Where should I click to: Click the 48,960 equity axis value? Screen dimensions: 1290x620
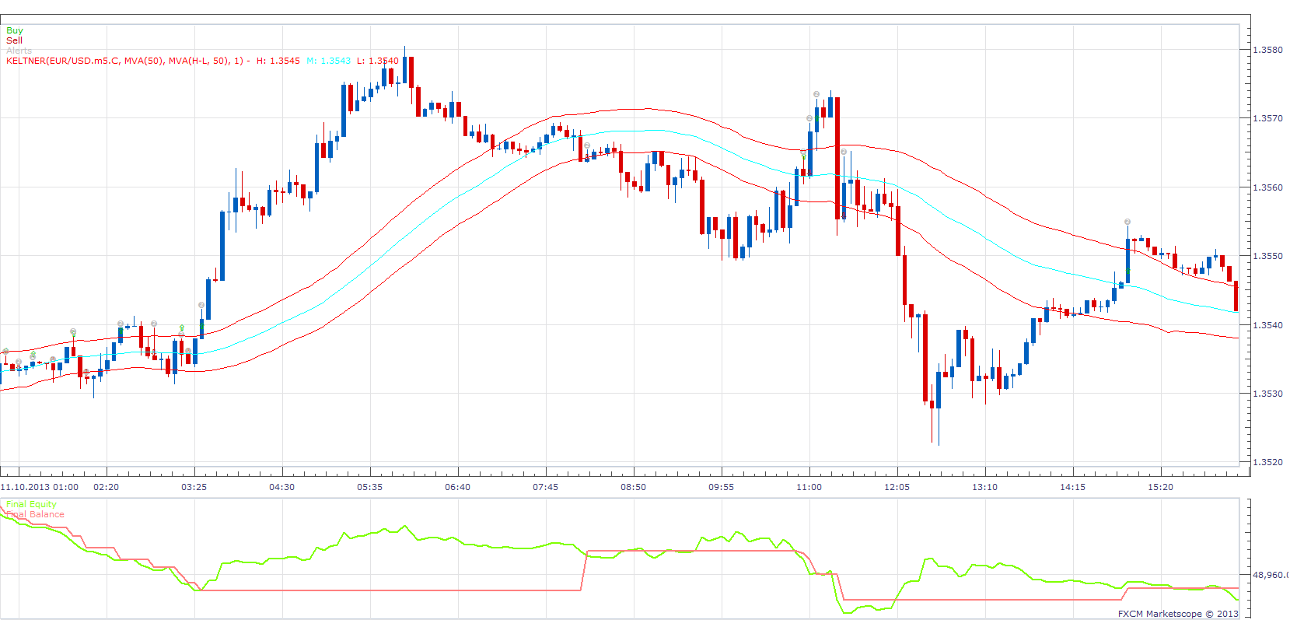(1269, 575)
